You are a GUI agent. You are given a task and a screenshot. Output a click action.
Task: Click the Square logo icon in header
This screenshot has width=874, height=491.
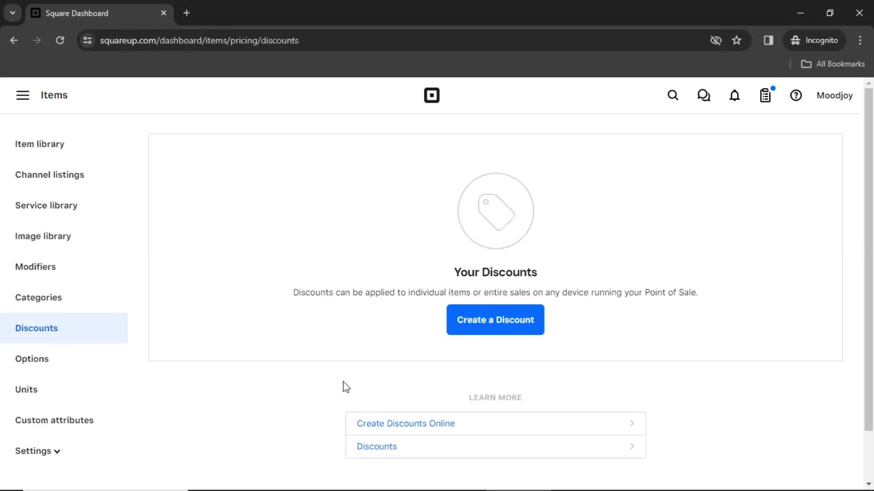click(432, 95)
